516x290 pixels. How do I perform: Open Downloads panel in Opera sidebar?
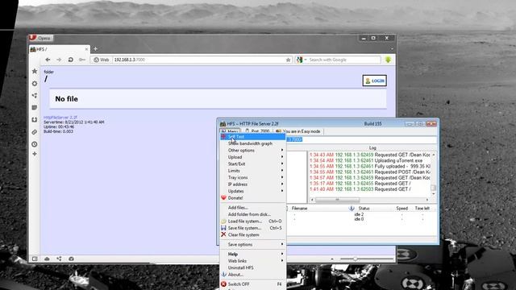35,120
